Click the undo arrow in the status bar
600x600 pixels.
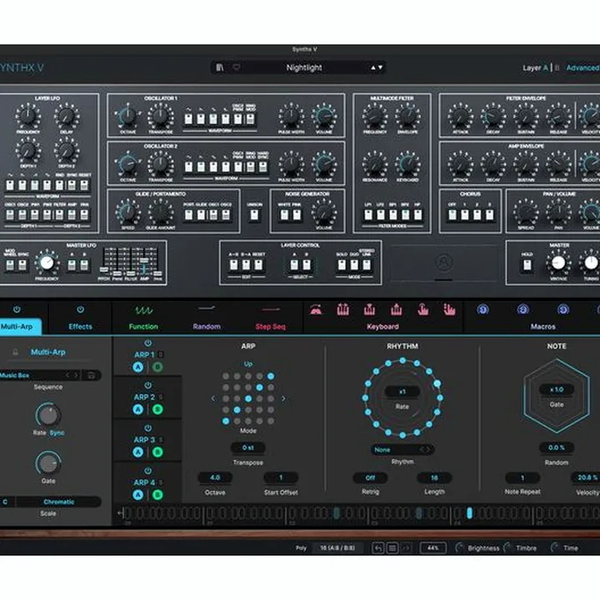tap(377, 548)
